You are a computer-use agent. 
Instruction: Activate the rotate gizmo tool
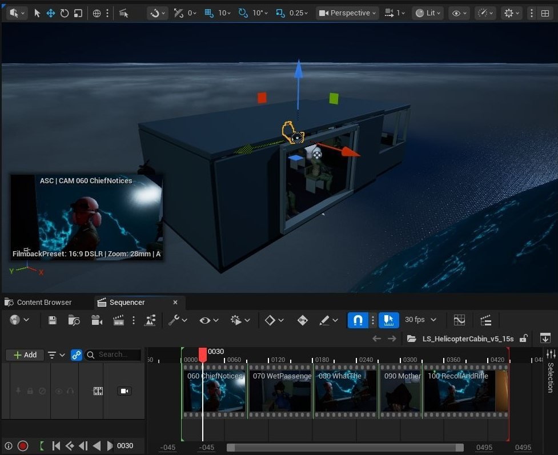[65, 13]
